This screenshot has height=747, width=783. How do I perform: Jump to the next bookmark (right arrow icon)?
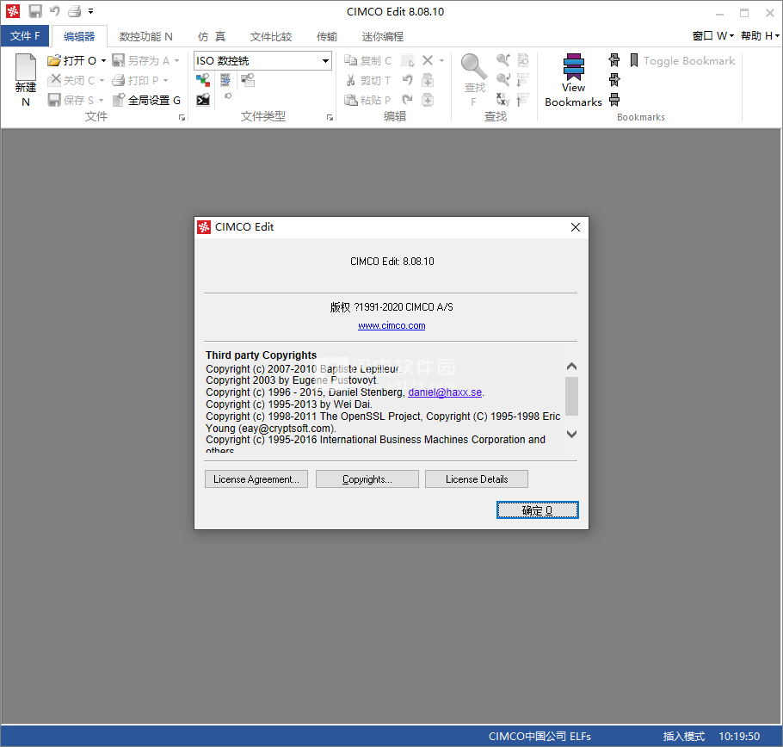[x=614, y=80]
